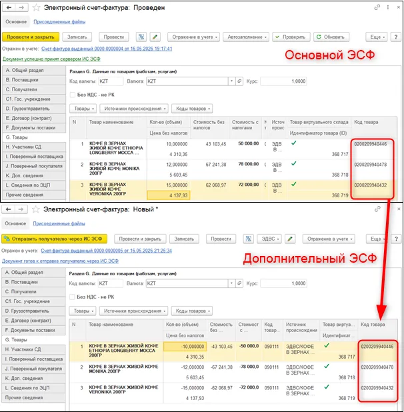Click highlighted price cell 4 137,93

coord(169,195)
